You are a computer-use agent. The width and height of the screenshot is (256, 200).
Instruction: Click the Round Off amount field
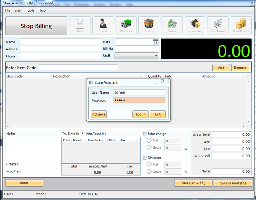click(x=231, y=156)
